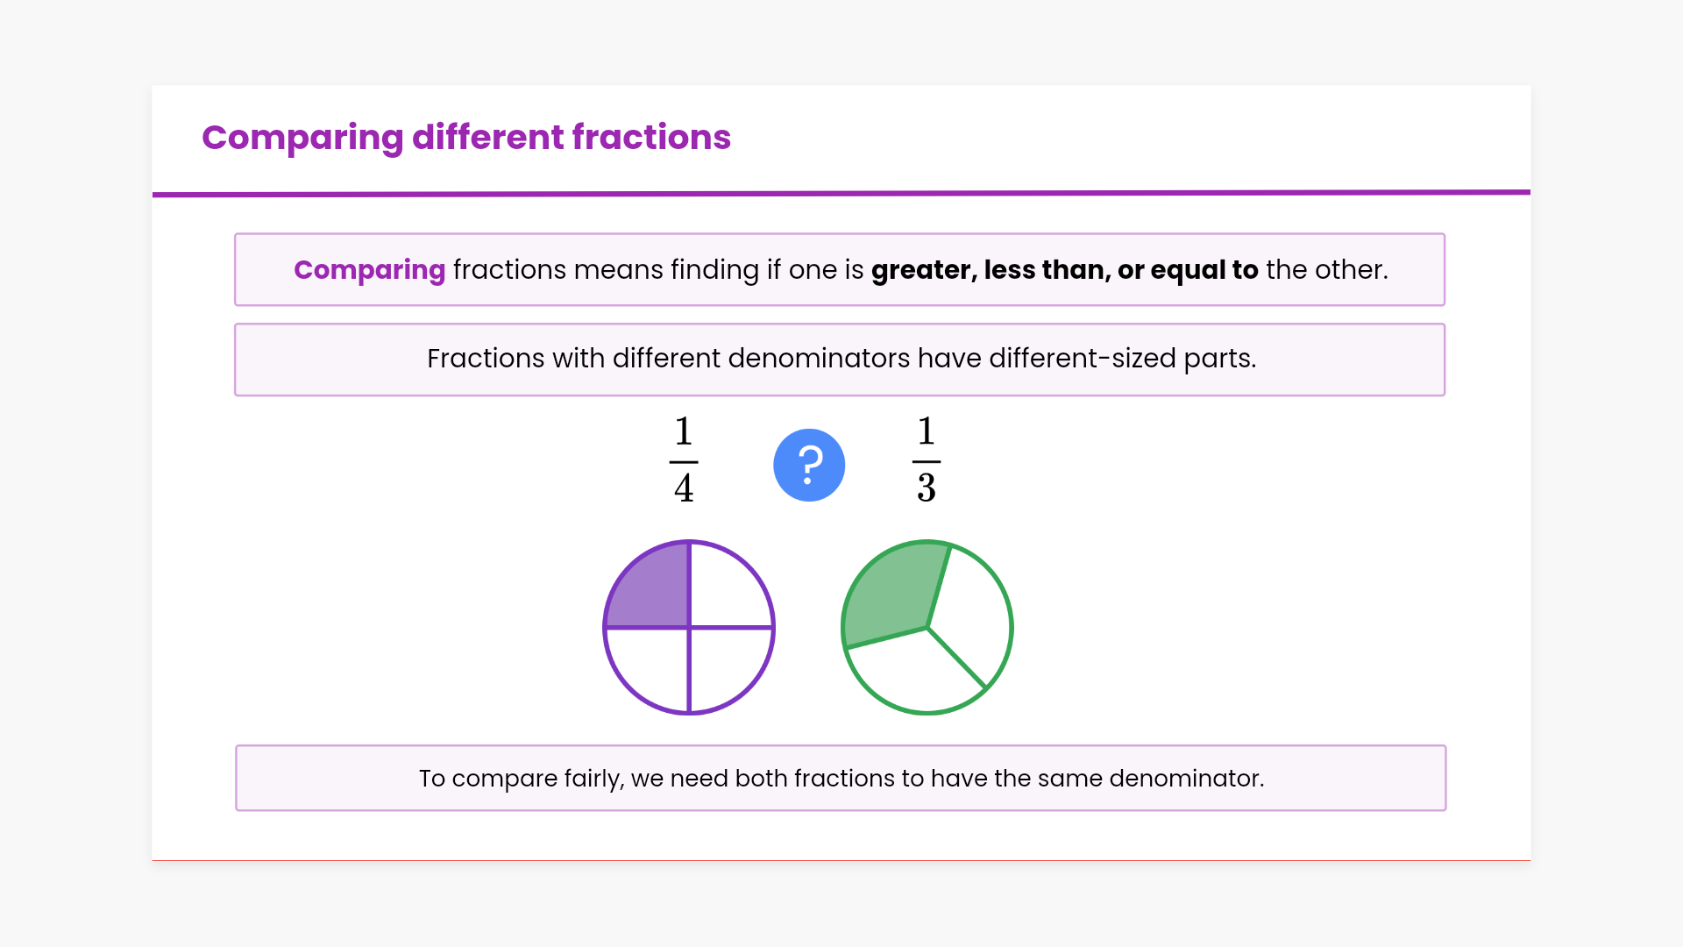1683x947 pixels.
Task: Click the bottom unshaded section of green circle
Action: pos(916,673)
